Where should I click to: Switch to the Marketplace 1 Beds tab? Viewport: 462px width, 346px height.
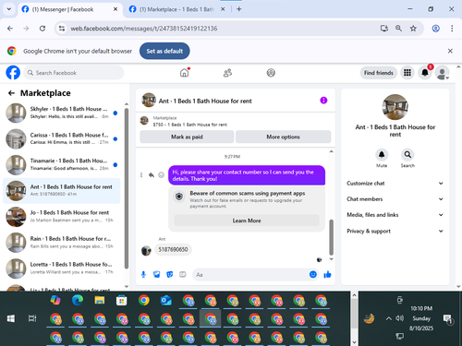pos(176,9)
